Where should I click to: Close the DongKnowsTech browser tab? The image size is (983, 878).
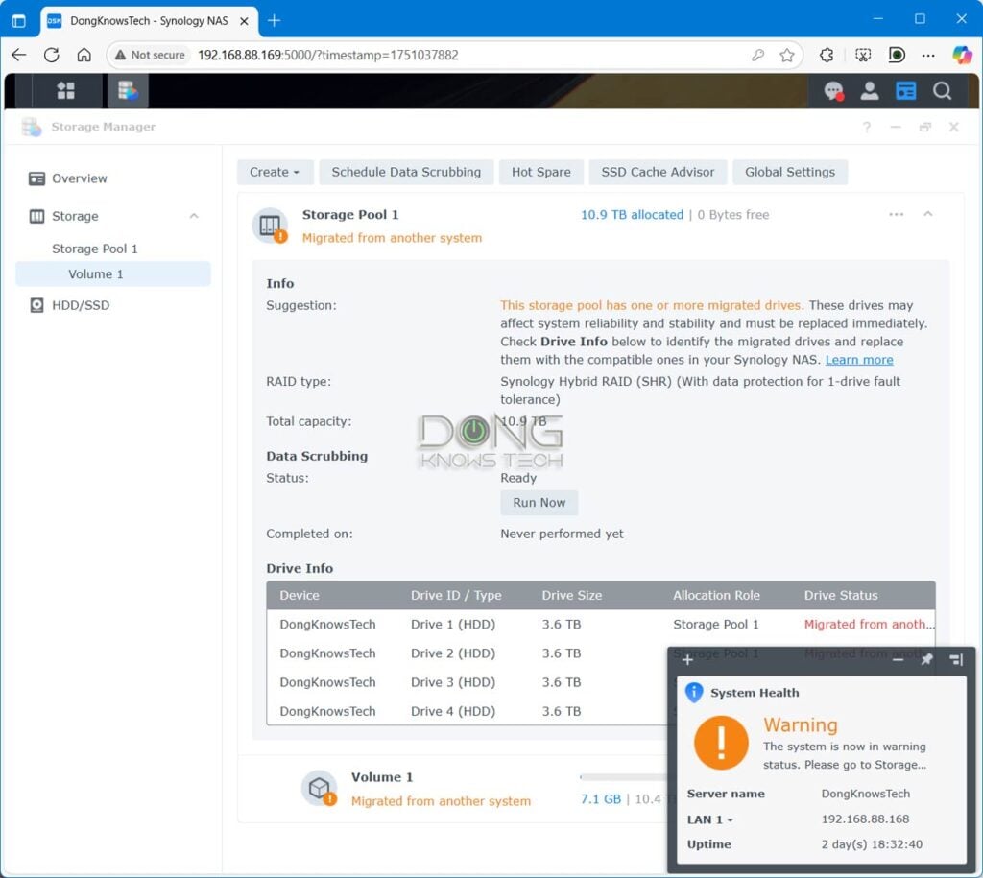(244, 21)
